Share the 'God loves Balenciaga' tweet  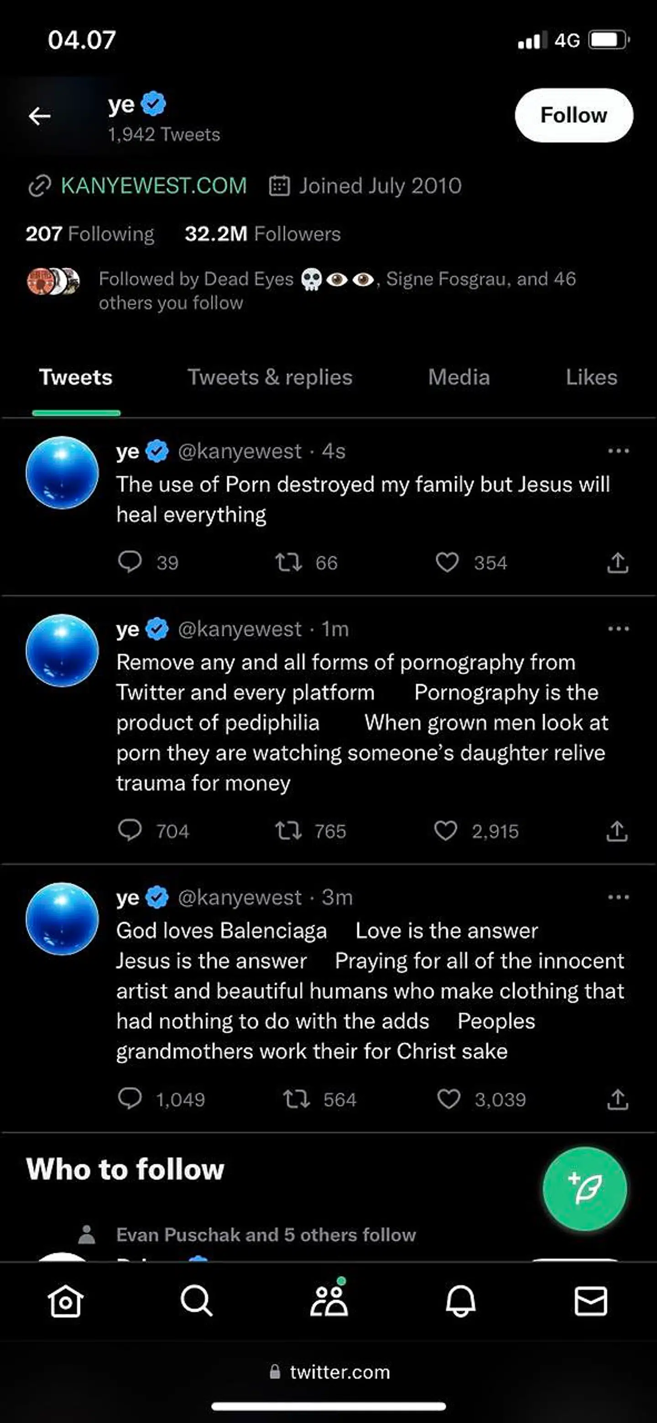(618, 1099)
